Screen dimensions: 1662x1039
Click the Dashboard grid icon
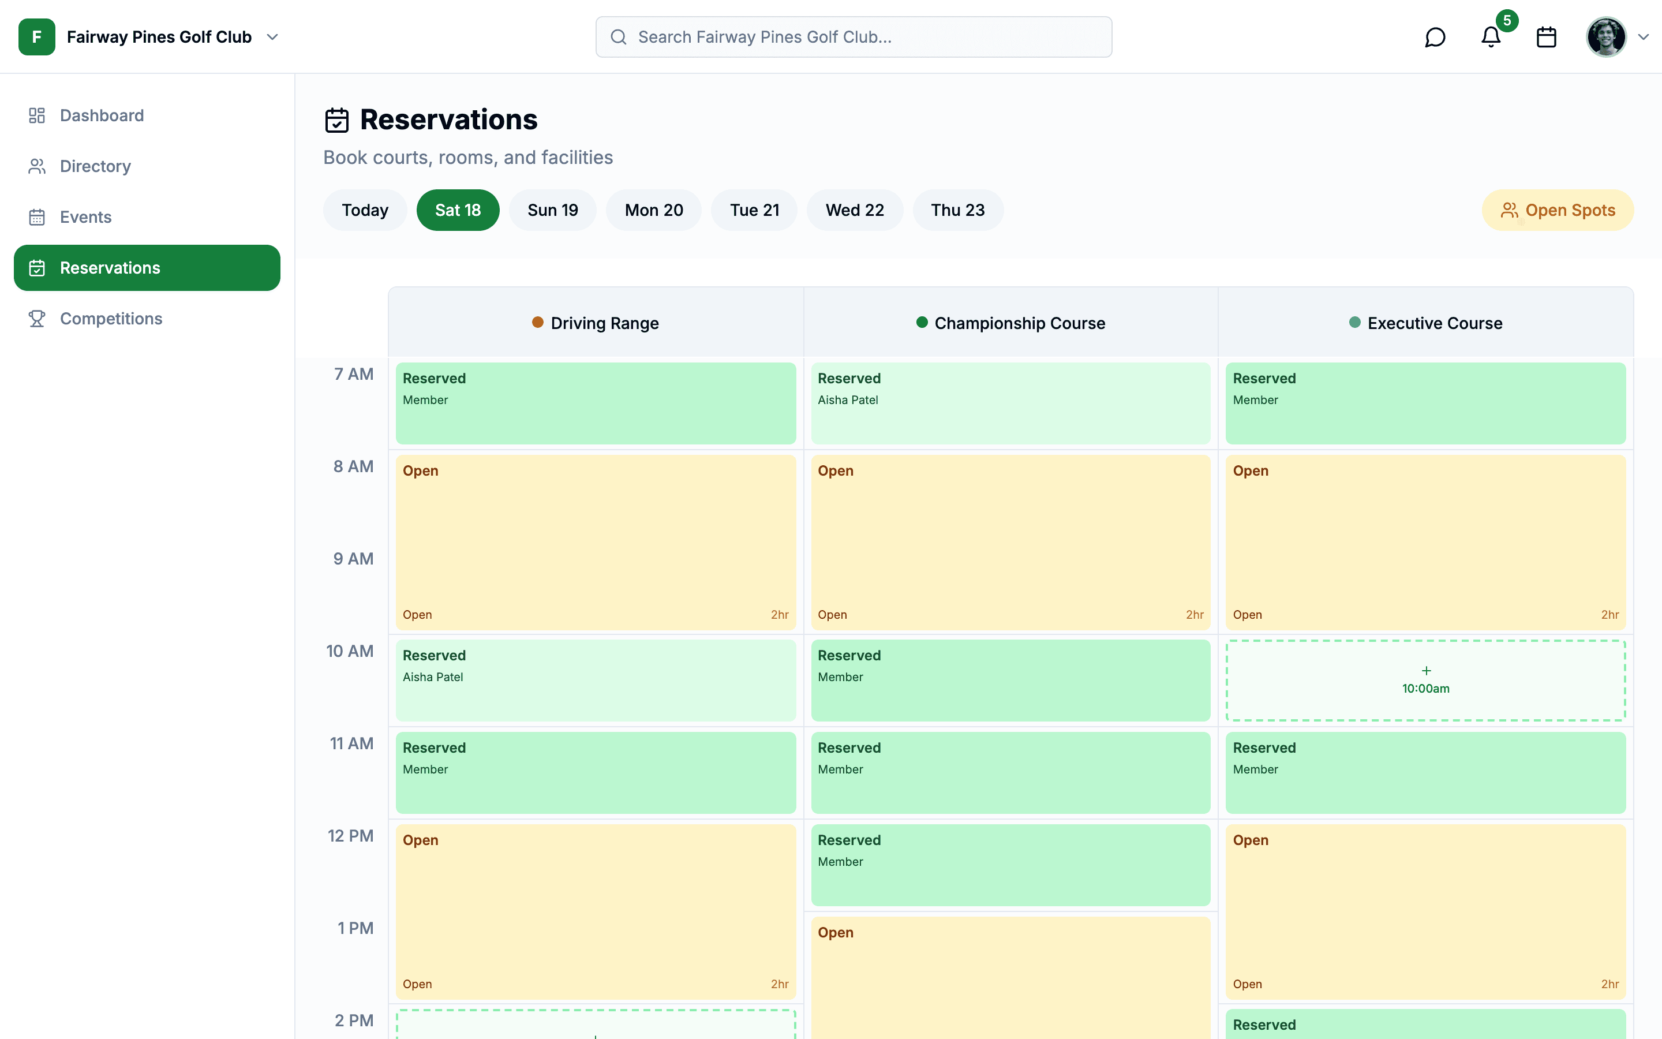coord(37,115)
